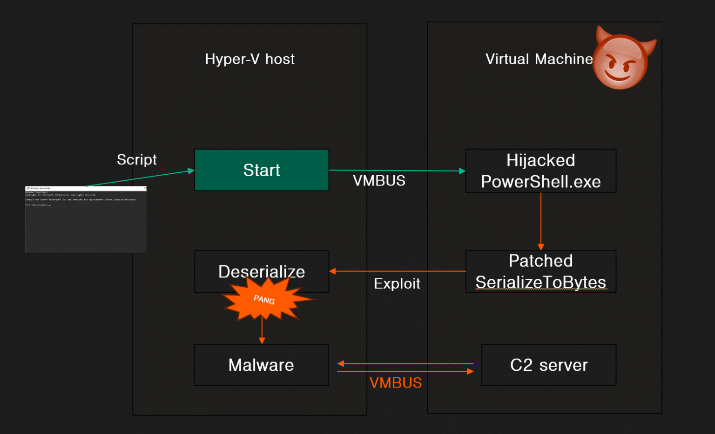715x434 pixels.
Task: Click the Hyper-V host panel title
Action: tap(250, 59)
